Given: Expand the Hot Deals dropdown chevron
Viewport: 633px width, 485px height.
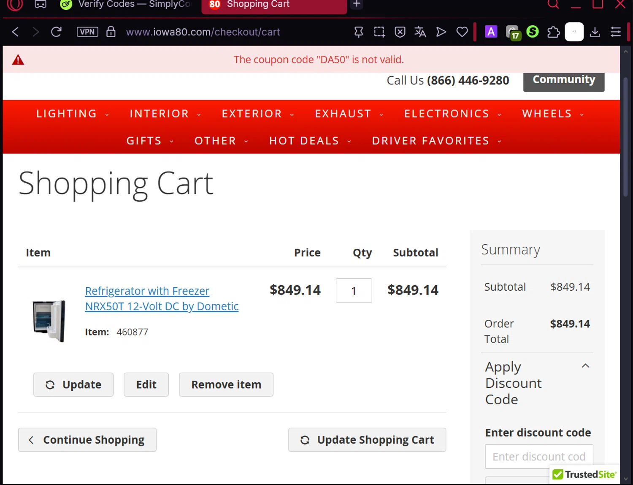Looking at the screenshot, I should tap(349, 142).
